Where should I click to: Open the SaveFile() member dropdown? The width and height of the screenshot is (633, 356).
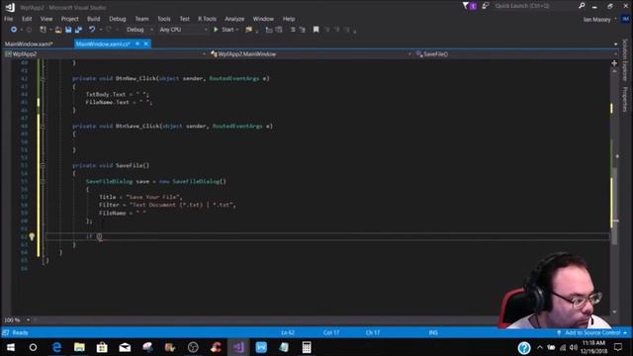515,53
